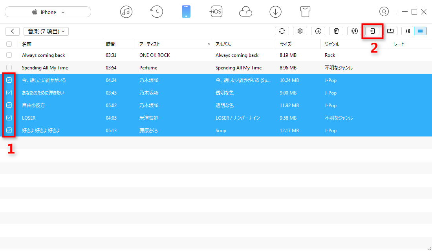This screenshot has height=251, width=432.
Task: Click the song title 自由の彼方
Action: pyautogui.click(x=33, y=105)
